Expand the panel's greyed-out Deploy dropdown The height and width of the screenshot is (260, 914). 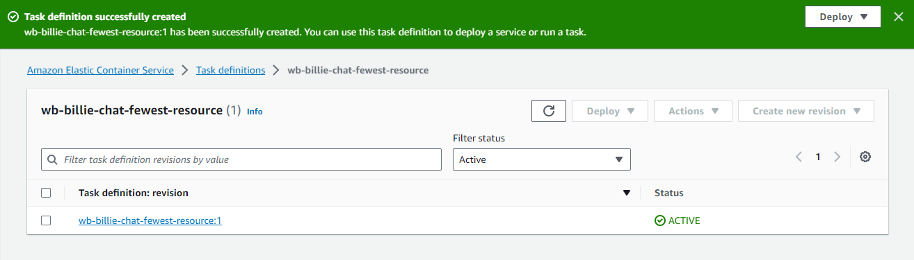(610, 111)
